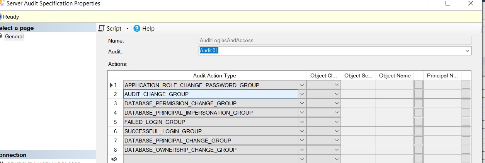Maximize the Server Audit Specification window
Screen dimensions: 485x163
click(x=448, y=3)
